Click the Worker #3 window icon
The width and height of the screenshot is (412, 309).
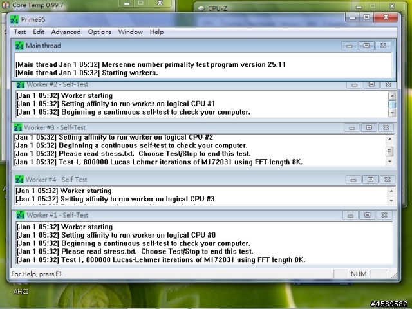18,127
